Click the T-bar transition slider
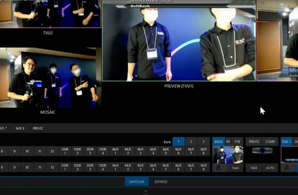Screen dimensions: 298x195 pos(262,150)
